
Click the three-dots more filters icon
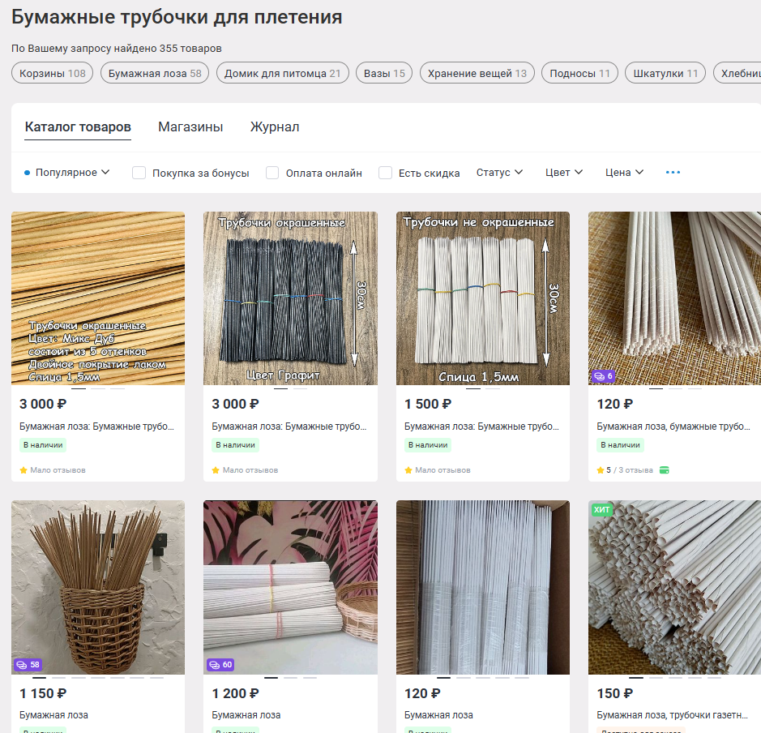673,173
